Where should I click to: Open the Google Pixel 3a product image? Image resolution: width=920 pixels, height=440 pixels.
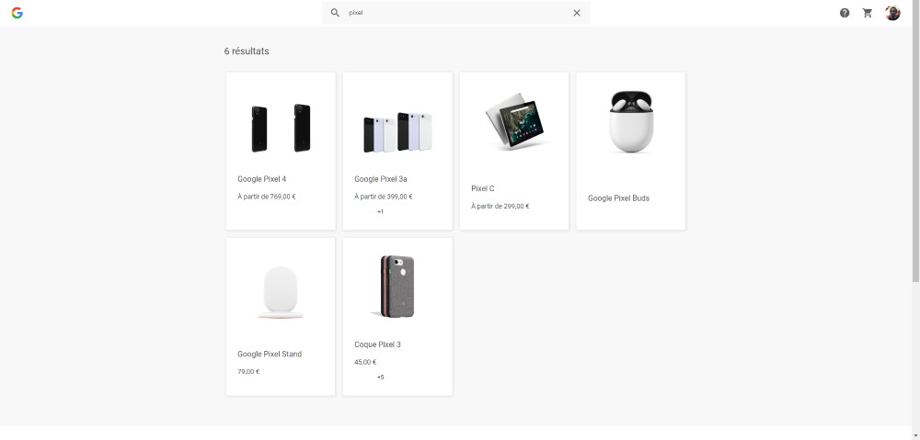[397, 132]
